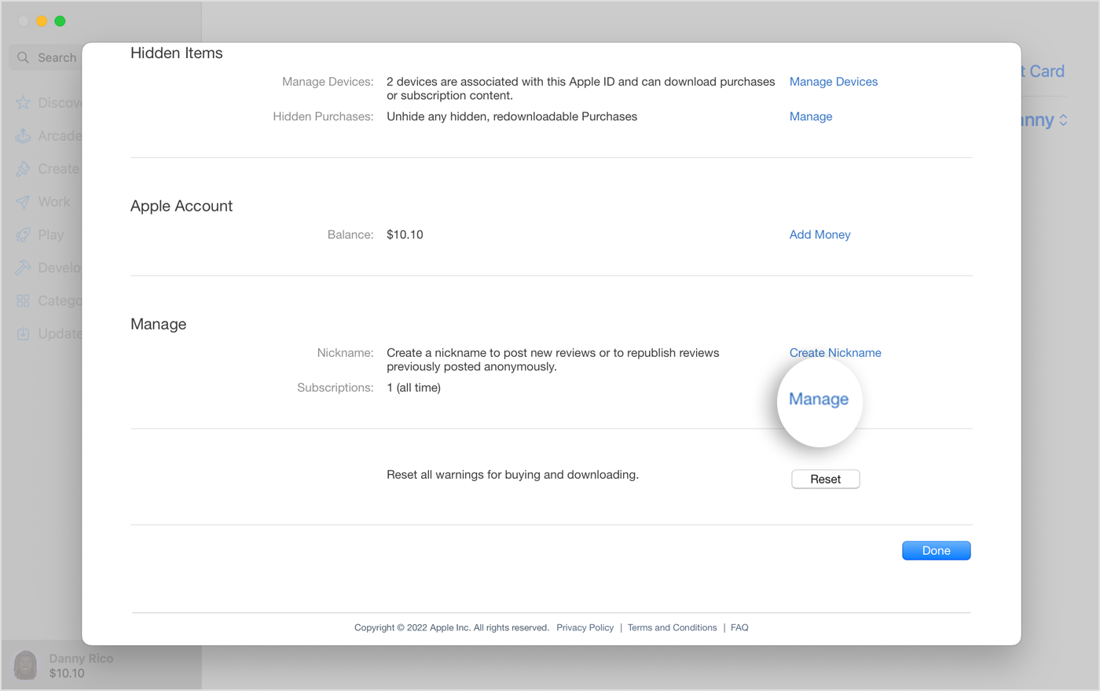
Task: Open the Privacy Policy
Action: tap(585, 627)
